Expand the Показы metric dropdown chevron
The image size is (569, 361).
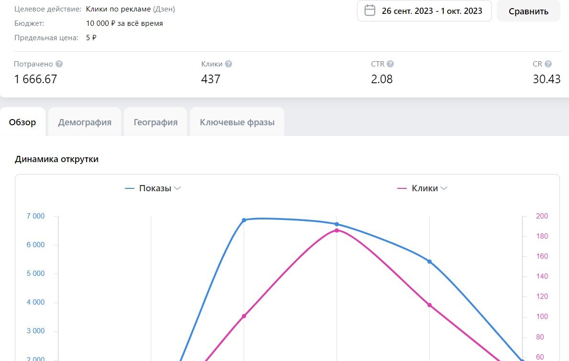177,188
